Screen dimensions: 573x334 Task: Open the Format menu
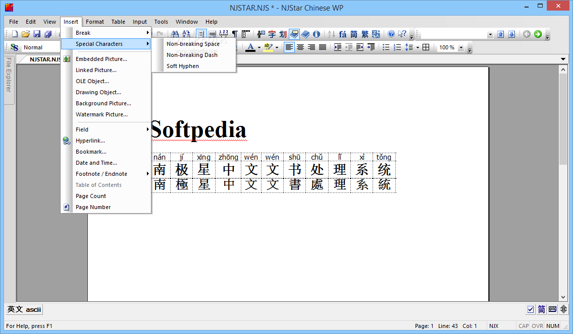[95, 22]
